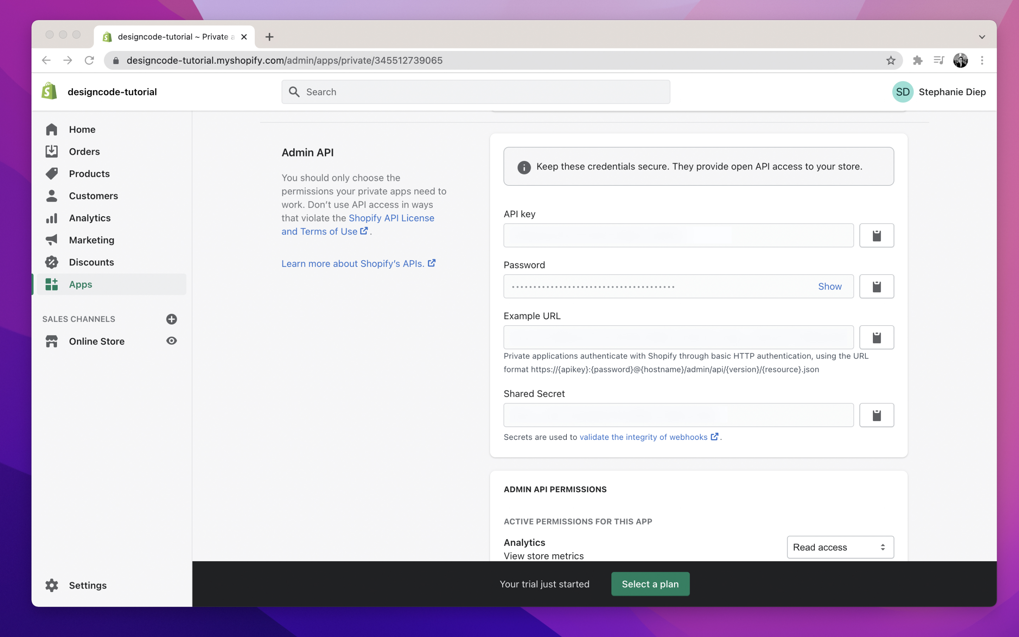Click Select a plan button
This screenshot has width=1019, height=637.
[x=650, y=584]
